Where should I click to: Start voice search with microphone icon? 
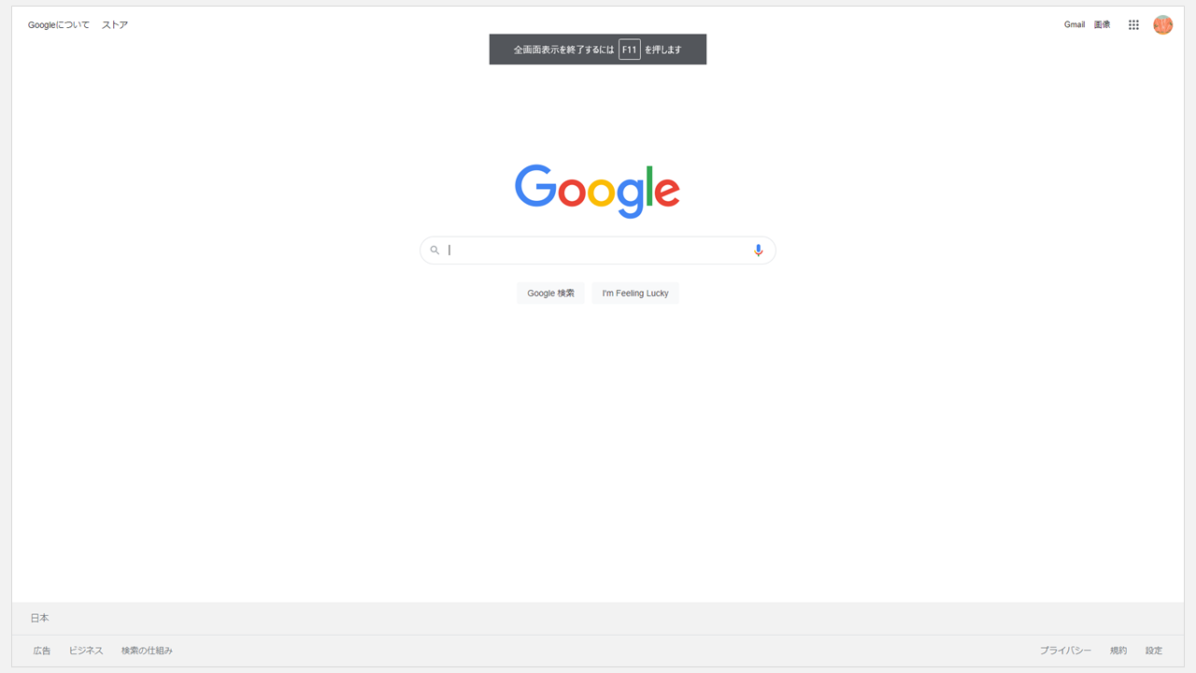(x=759, y=251)
